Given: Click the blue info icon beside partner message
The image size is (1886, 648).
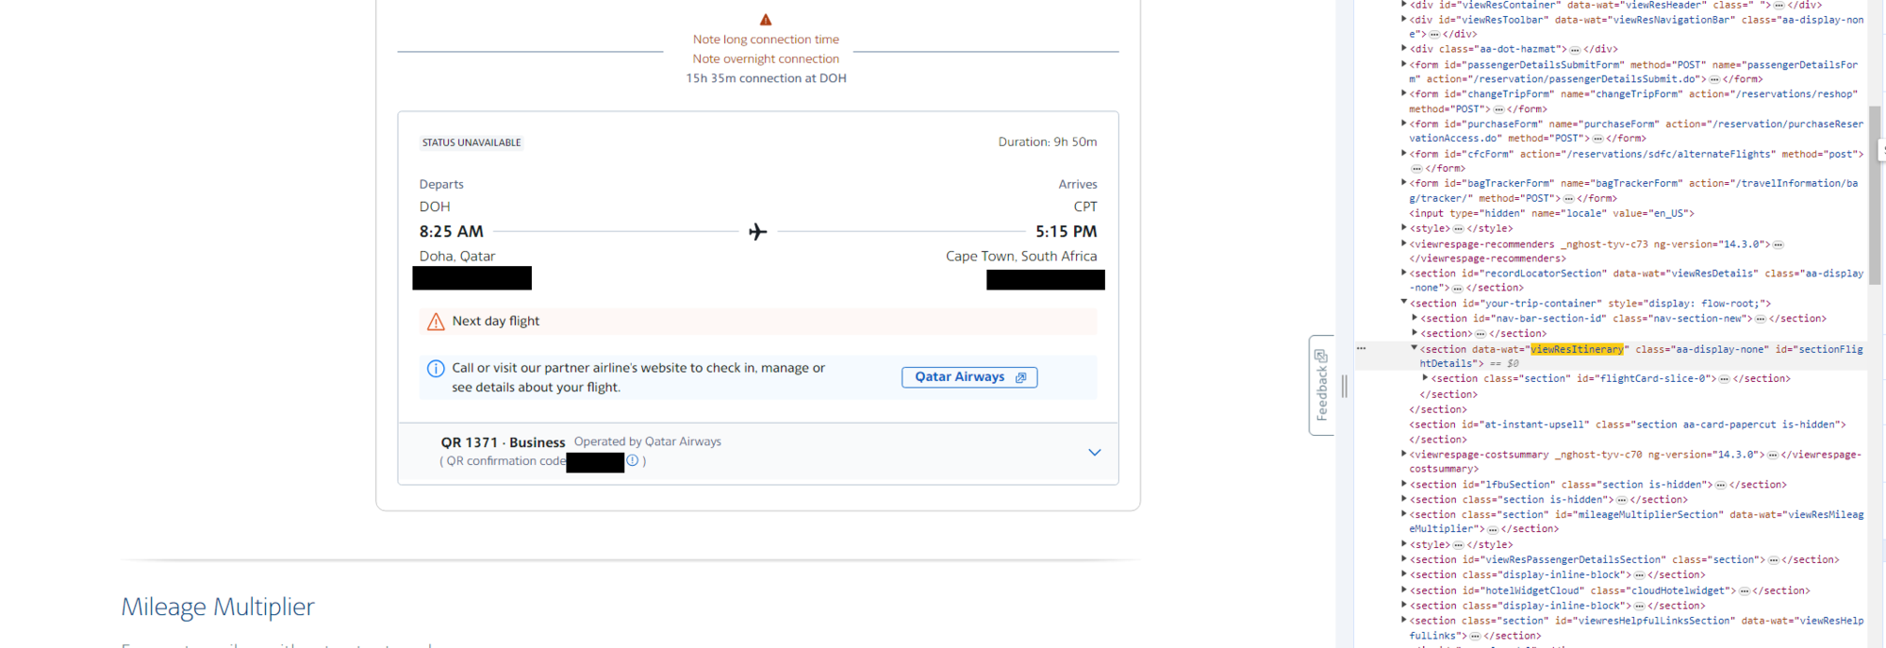Looking at the screenshot, I should 436,369.
